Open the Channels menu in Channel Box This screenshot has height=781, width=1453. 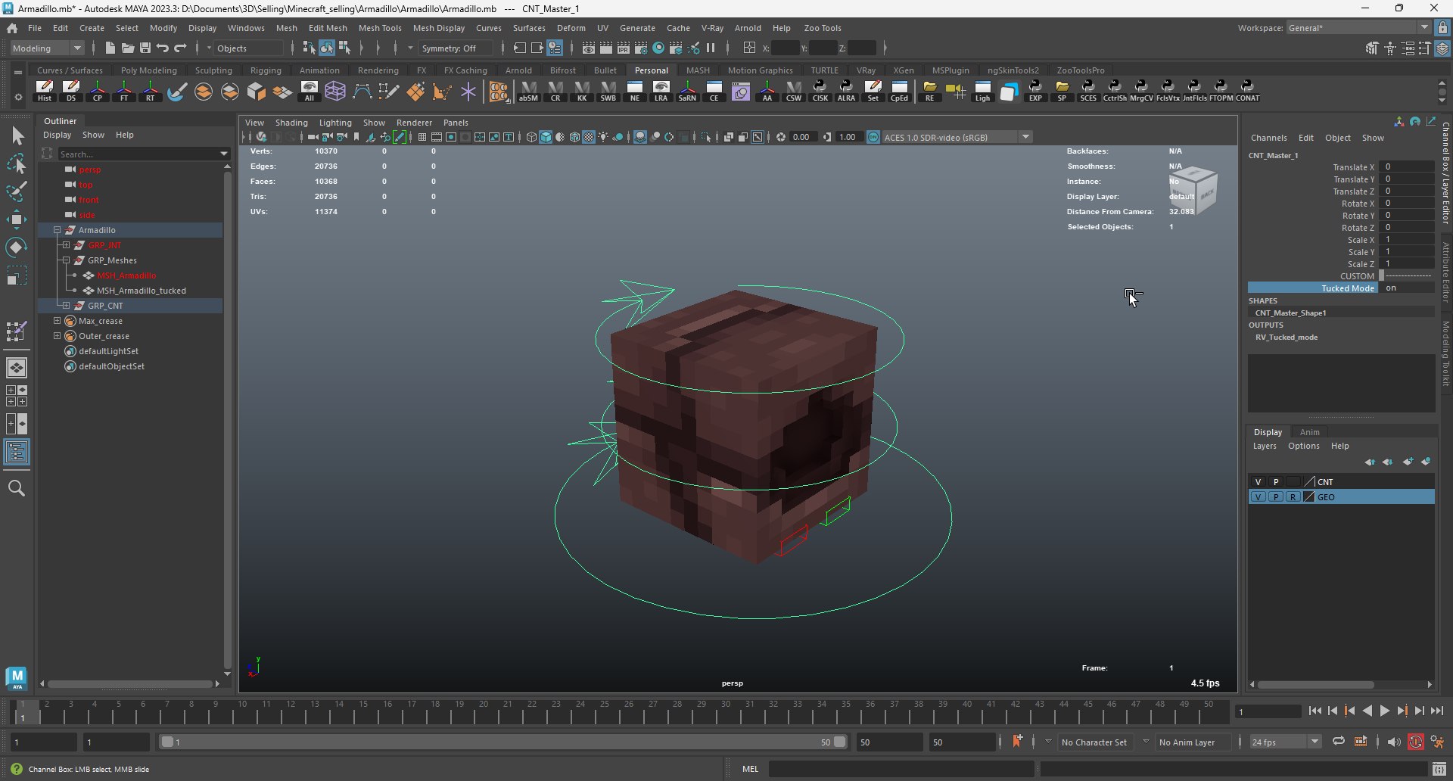pyautogui.click(x=1268, y=138)
